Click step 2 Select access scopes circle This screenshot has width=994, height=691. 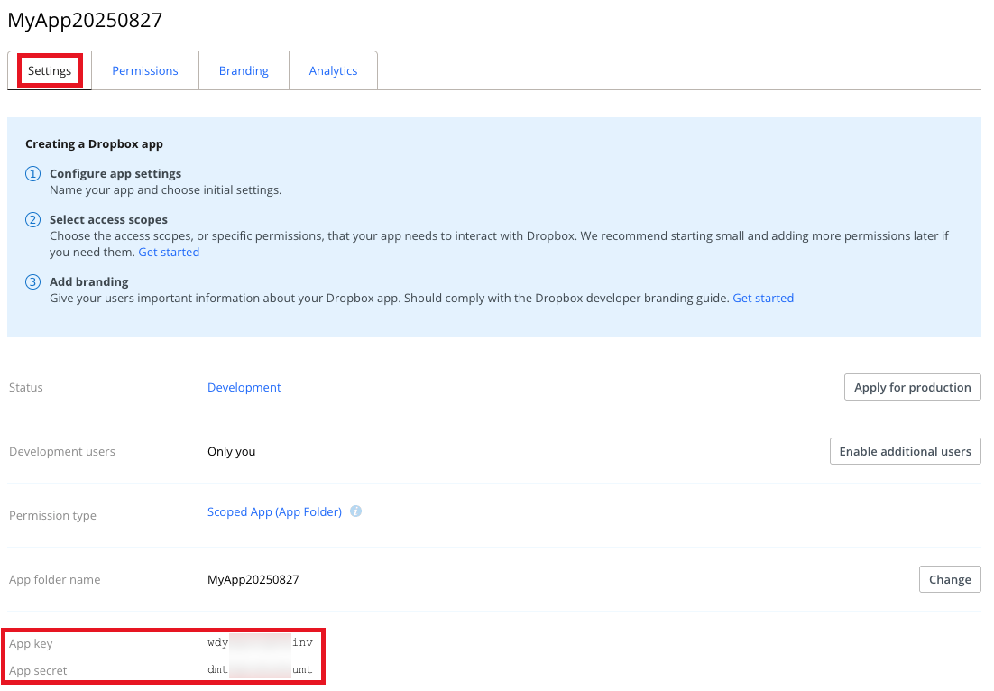33,219
